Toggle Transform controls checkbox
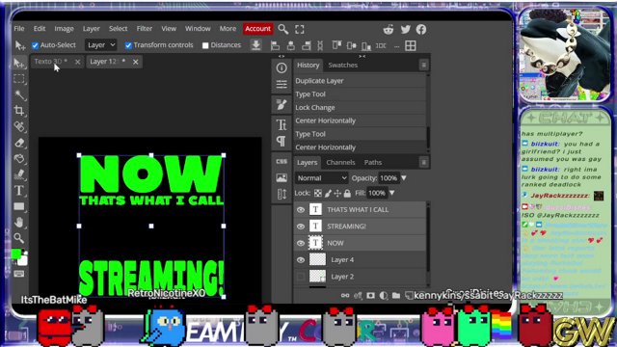Viewport: 617px width, 347px height. coord(128,45)
